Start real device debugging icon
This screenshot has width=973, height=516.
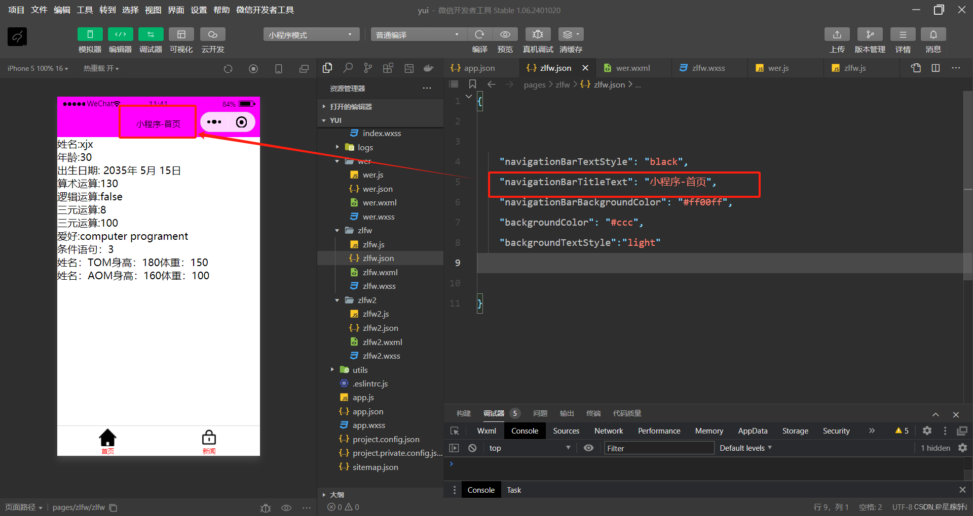coord(538,34)
